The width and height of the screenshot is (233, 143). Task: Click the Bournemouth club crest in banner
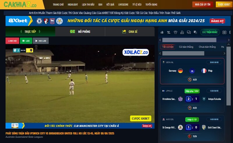(x=46, y=21)
